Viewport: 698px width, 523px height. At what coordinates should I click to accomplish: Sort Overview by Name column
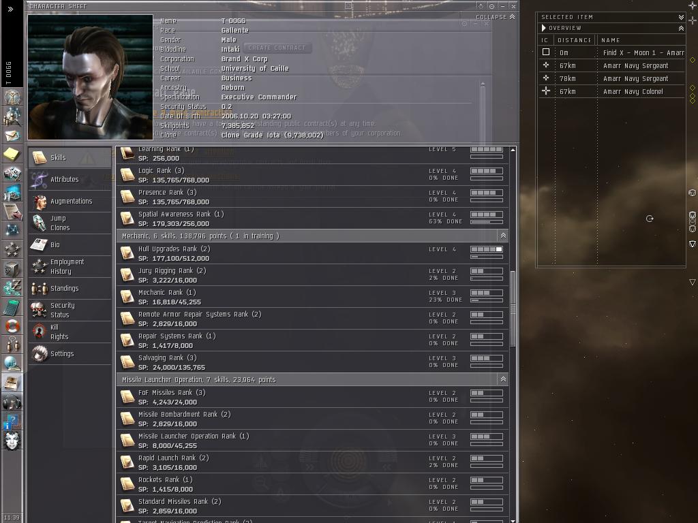coord(641,40)
